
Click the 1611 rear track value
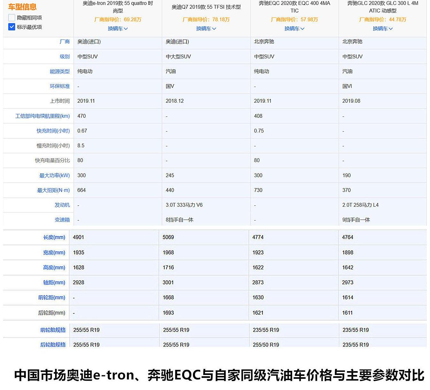tap(347, 313)
